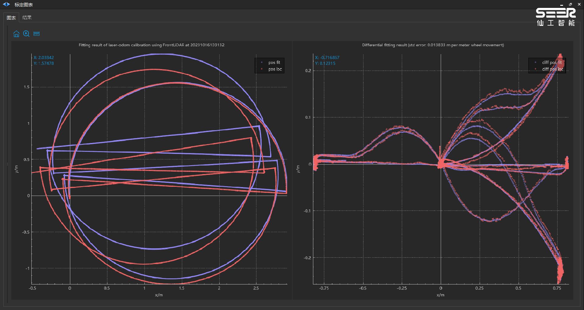This screenshot has width=584, height=310.
Task: Switch to the 图表 tab
Action: 11,18
